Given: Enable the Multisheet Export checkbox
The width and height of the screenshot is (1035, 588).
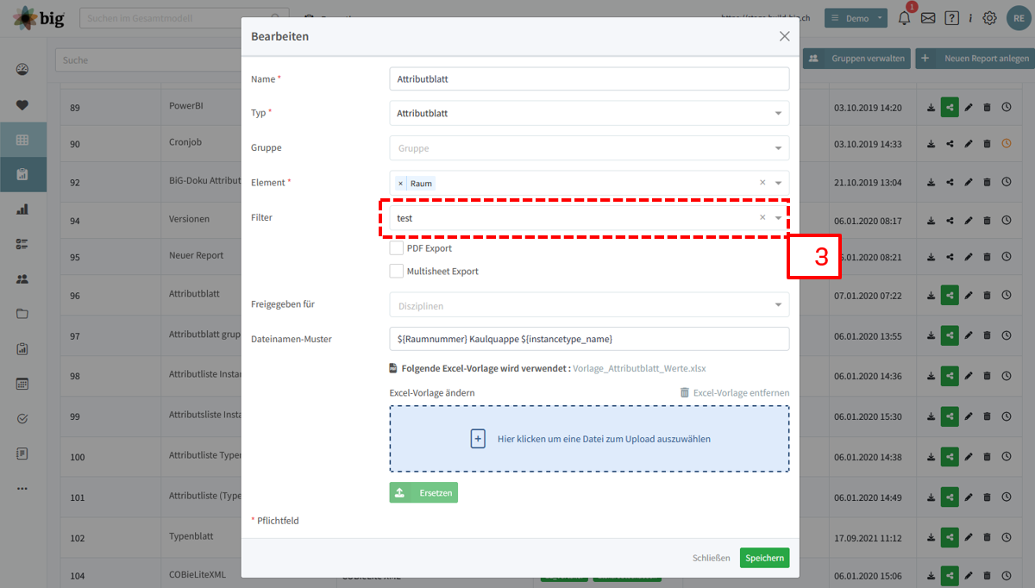Looking at the screenshot, I should tap(397, 271).
